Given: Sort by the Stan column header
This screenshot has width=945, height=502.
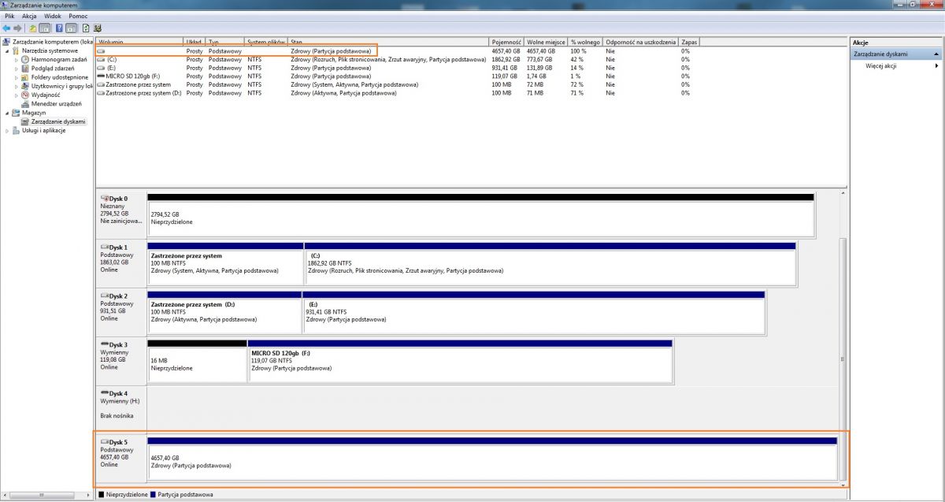Looking at the screenshot, I should pos(388,41).
